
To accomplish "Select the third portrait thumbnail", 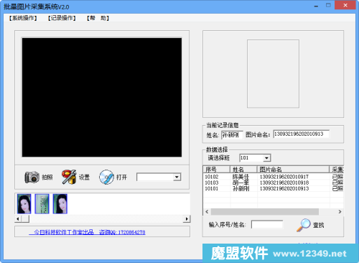I will 60,204.
